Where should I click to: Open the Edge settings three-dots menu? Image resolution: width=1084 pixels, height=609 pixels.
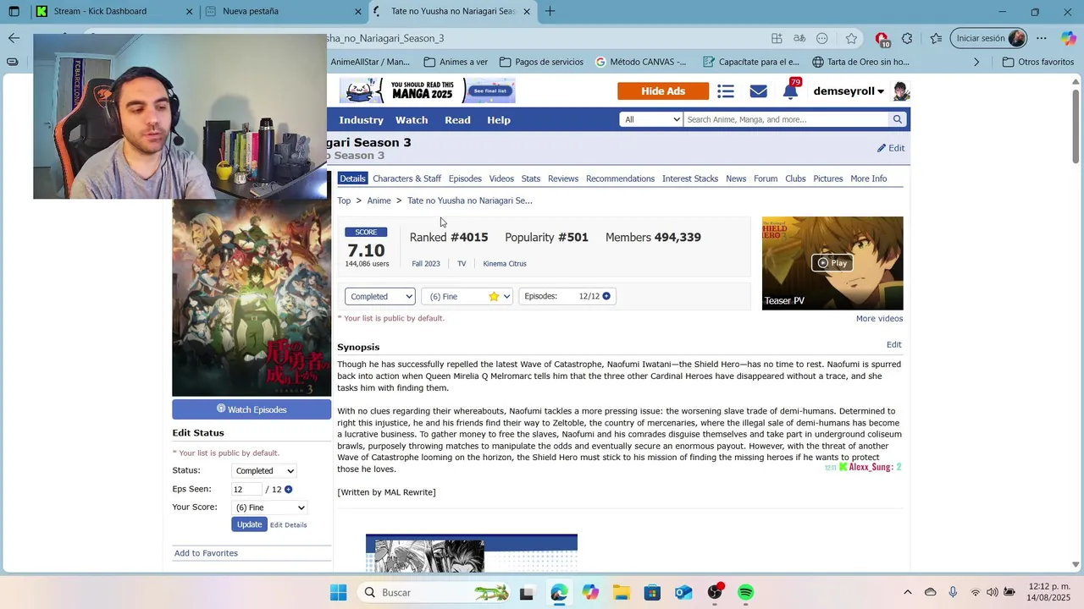(x=1042, y=38)
